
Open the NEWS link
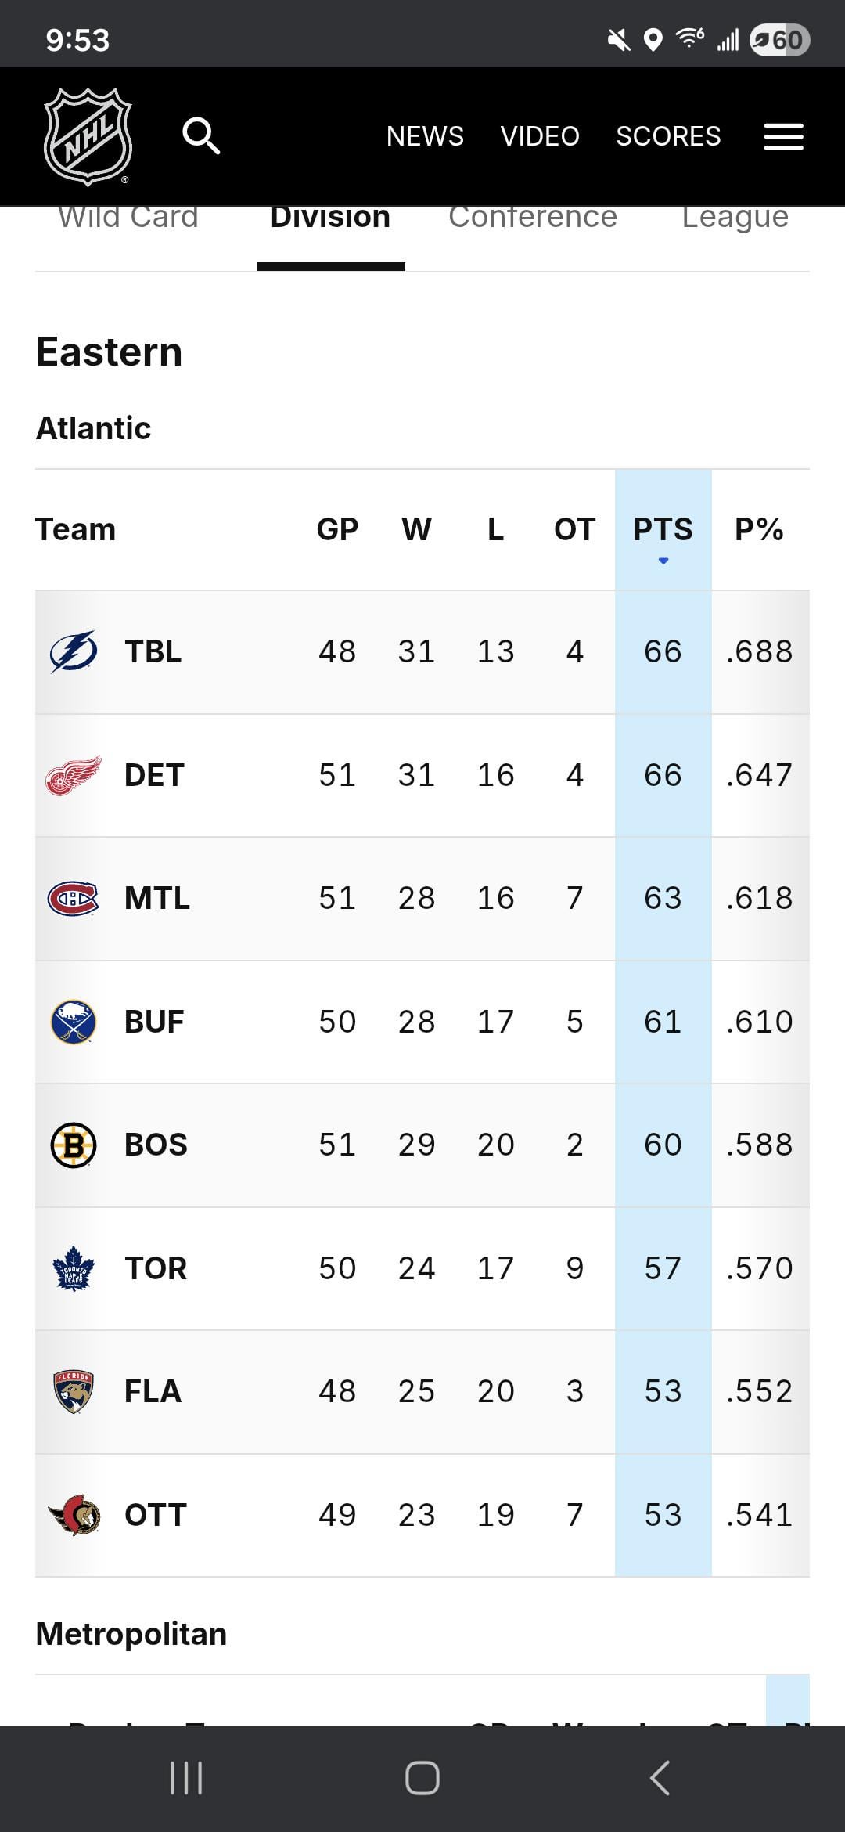[x=425, y=136]
